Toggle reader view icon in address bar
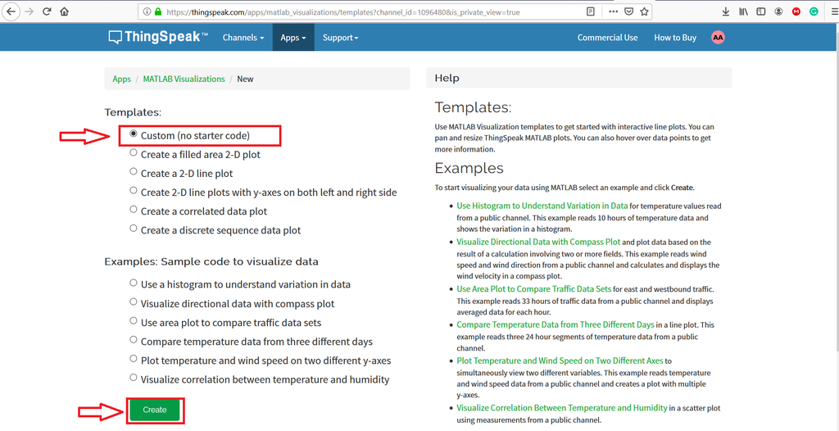 pyautogui.click(x=591, y=11)
